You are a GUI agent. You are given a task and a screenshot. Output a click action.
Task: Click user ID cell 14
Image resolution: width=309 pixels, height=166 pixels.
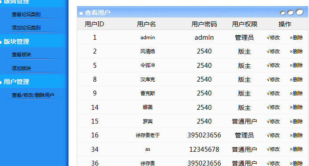click(95, 107)
